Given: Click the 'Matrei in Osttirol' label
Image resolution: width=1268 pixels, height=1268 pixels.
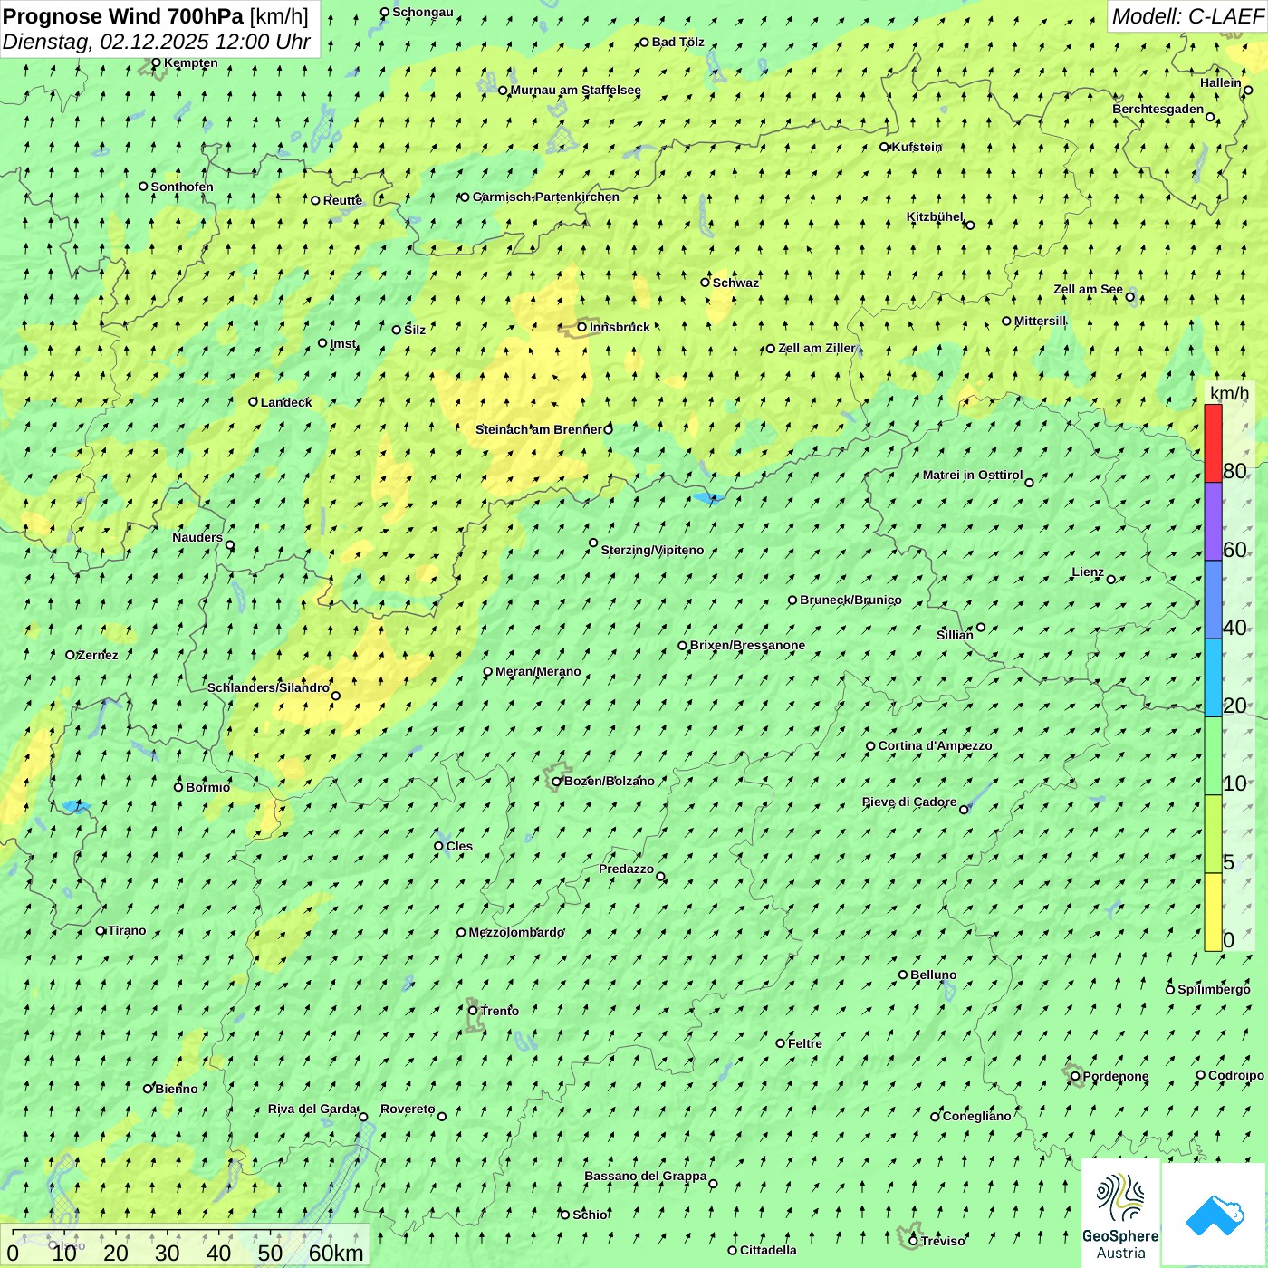Looking at the screenshot, I should click(x=973, y=475).
